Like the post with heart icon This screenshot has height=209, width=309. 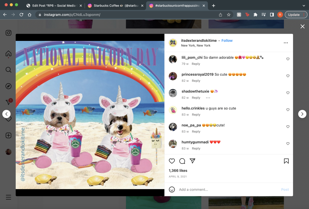[x=172, y=161]
